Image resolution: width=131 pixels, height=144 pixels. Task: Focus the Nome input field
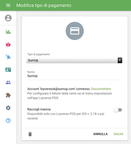coord(75,76)
